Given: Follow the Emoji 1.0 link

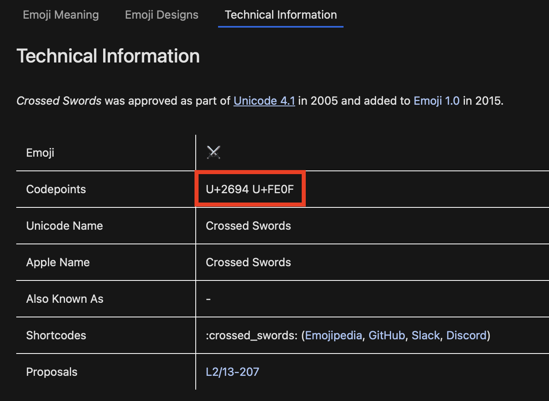Looking at the screenshot, I should point(437,101).
